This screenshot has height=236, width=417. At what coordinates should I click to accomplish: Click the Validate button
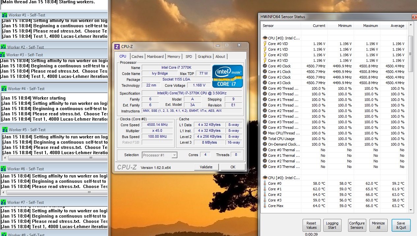pos(206,167)
